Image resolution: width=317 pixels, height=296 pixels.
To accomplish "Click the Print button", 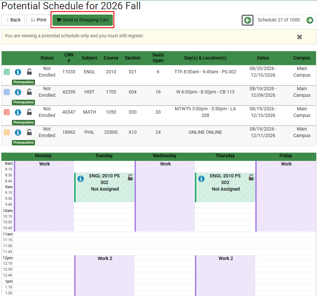I will [38, 20].
